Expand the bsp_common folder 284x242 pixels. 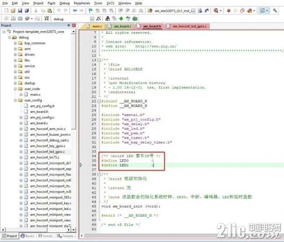[15, 43]
